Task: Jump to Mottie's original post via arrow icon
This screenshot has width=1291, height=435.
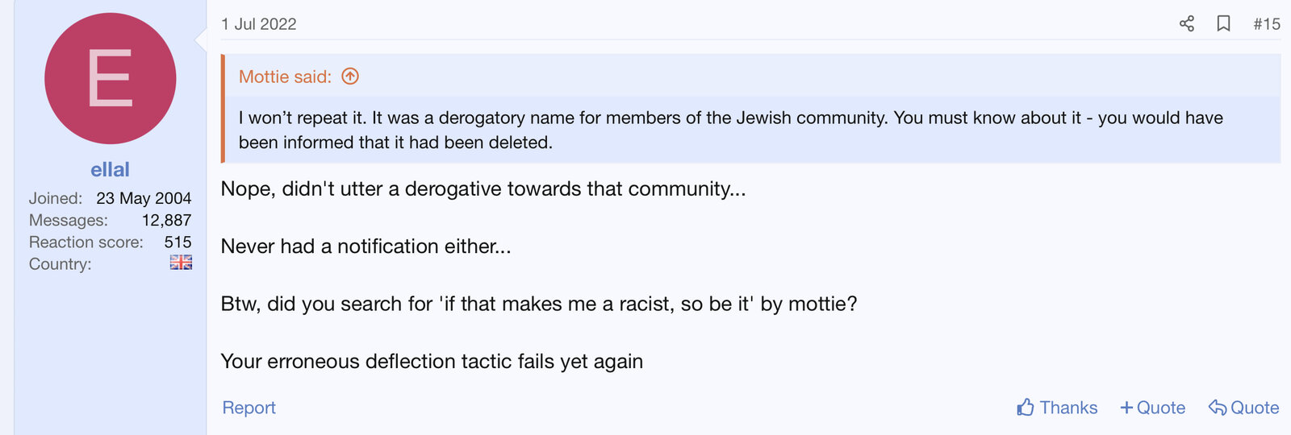Action: (350, 77)
